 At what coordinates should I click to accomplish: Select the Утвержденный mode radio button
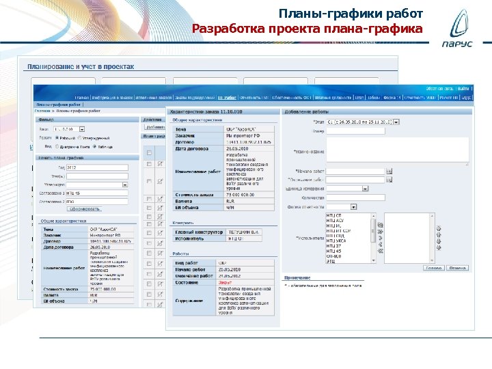pyautogui.click(x=79, y=138)
